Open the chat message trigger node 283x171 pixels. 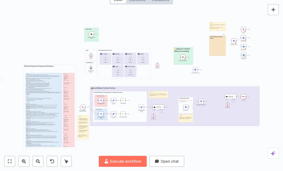point(91,34)
